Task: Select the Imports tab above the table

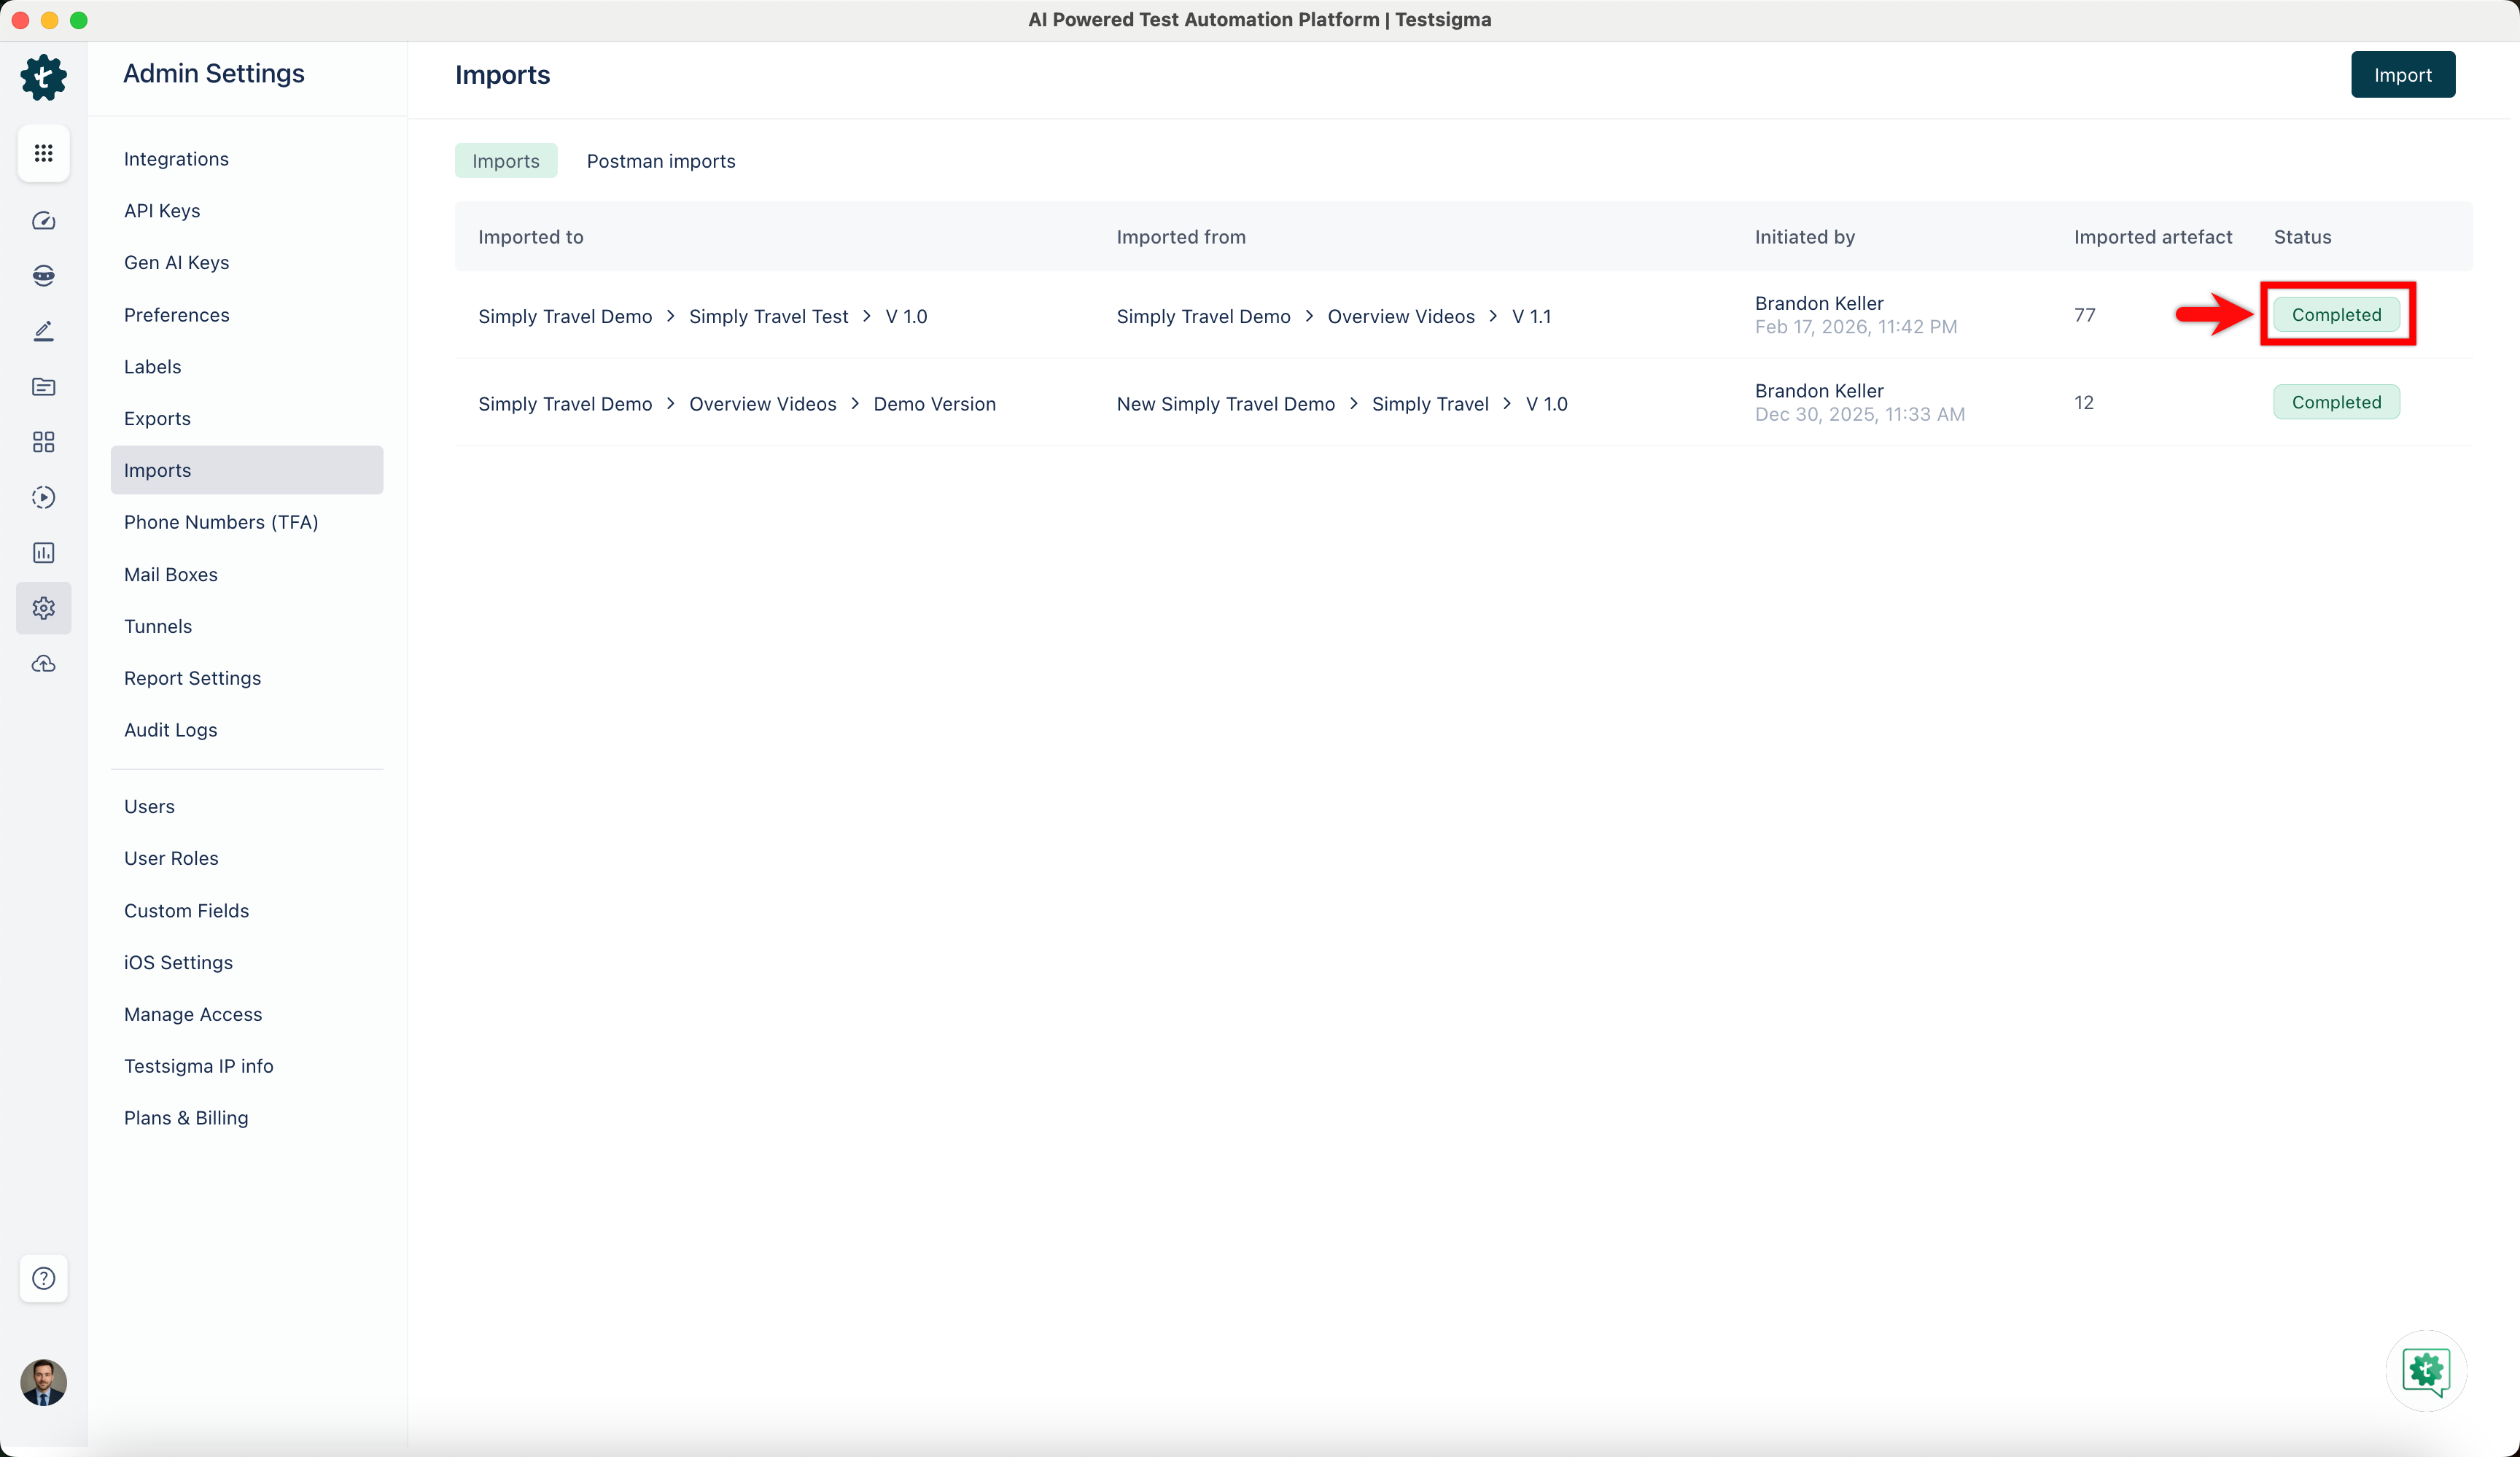Action: click(506, 161)
